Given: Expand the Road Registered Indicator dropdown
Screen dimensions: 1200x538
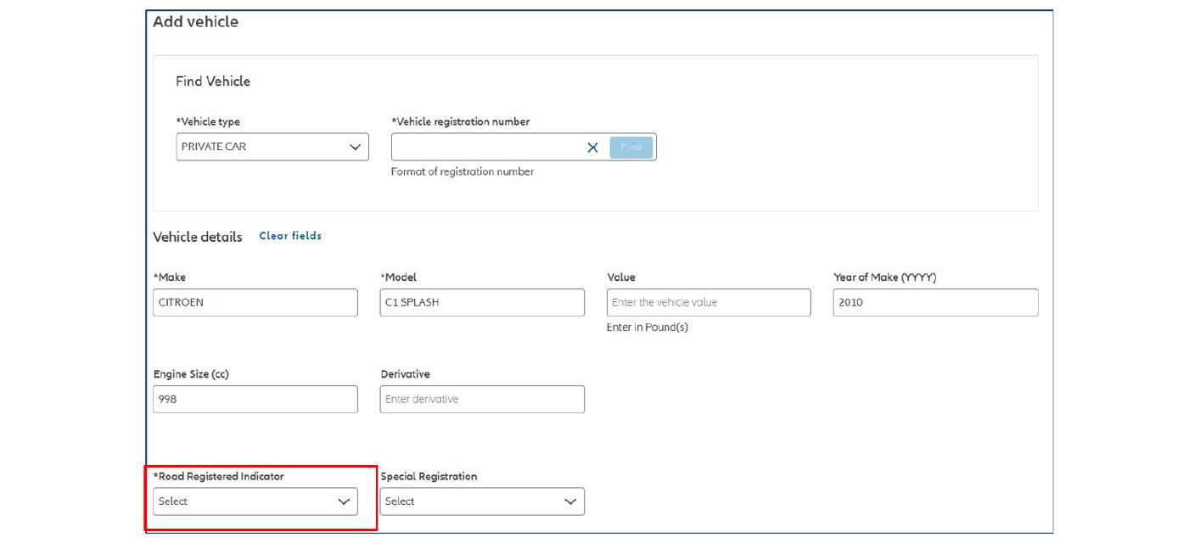Looking at the screenshot, I should [x=255, y=502].
